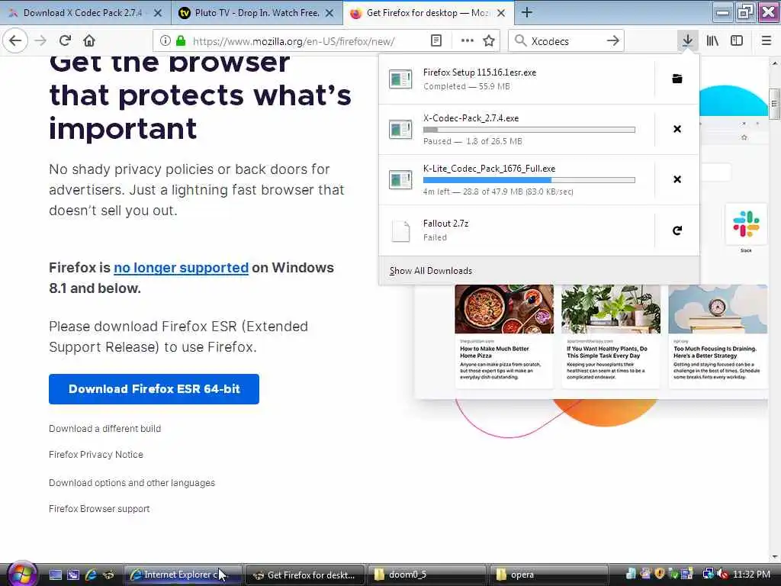Image resolution: width=781 pixels, height=586 pixels.
Task: Open doom0_5 folder taskbar button
Action: tap(426, 575)
